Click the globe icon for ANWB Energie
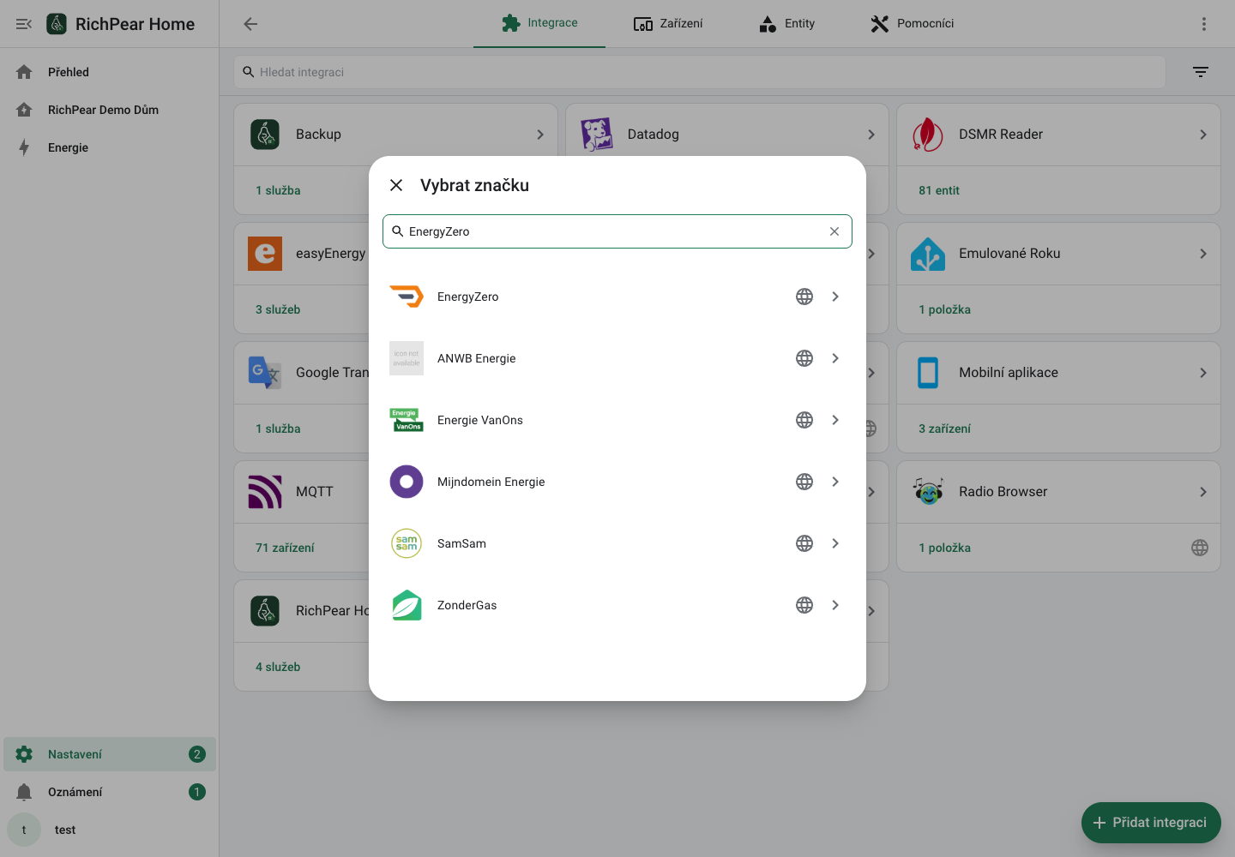The image size is (1235, 857). click(x=804, y=358)
